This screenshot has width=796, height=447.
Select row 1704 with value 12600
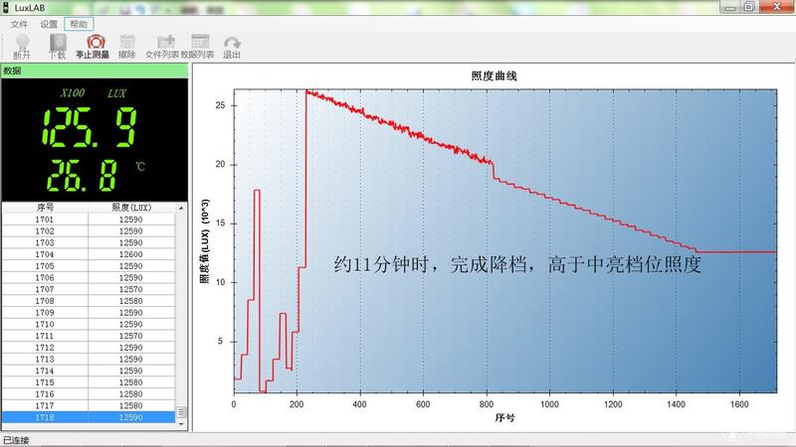[89, 254]
